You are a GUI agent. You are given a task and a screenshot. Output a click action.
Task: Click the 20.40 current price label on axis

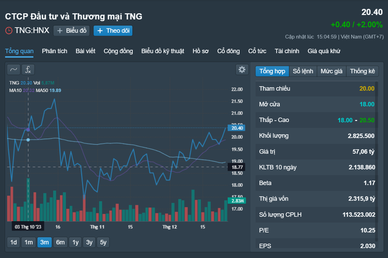pyautogui.click(x=237, y=128)
